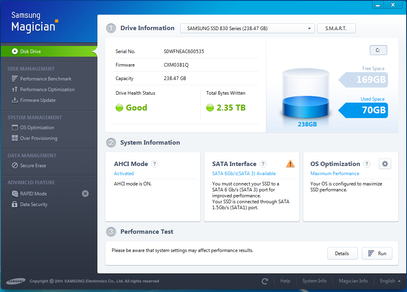Viewport: 407px width, 292px height.
Task: Click Maximum Performance status text
Action: [x=335, y=174]
